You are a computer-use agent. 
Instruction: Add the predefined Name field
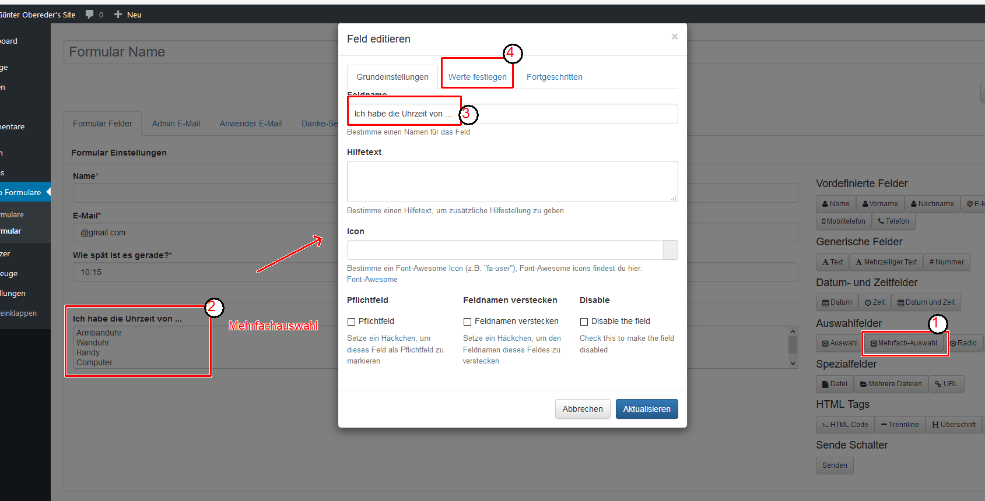(836, 204)
